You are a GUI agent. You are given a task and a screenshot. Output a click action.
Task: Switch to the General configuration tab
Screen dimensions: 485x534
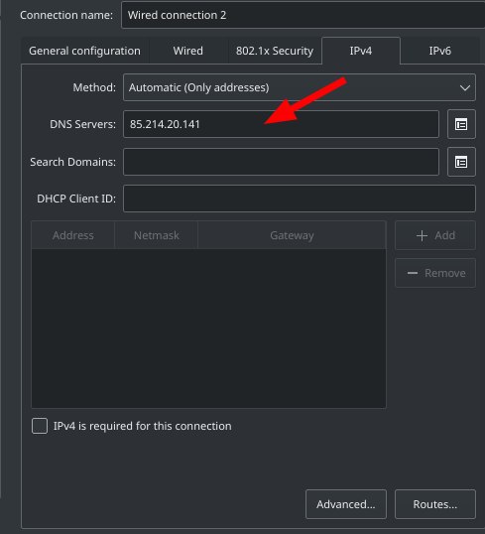(x=84, y=51)
